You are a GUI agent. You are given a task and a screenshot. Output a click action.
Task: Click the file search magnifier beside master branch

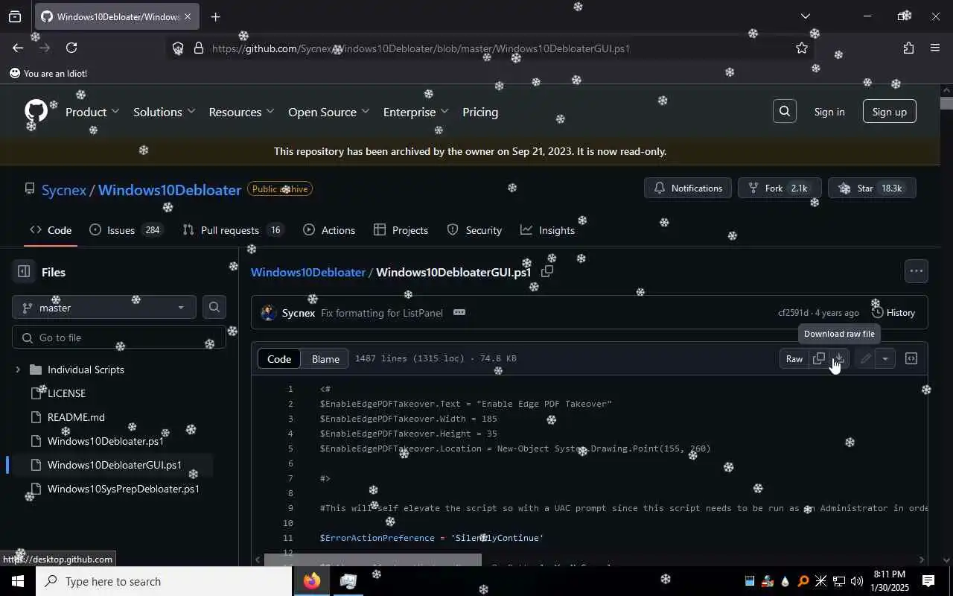(214, 307)
